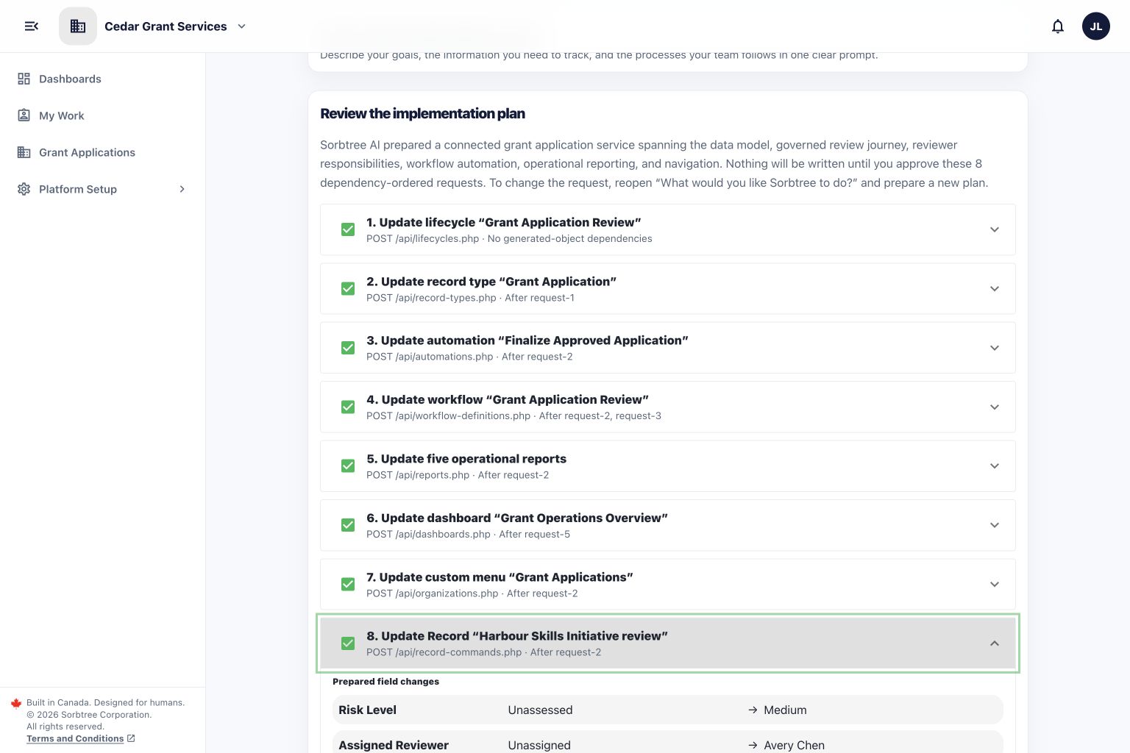Expand request 1 Update lifecycle details
Viewport: 1130px width, 753px height.
click(x=994, y=229)
